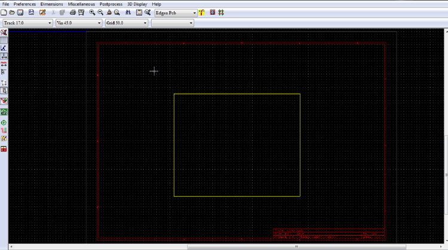Toggle pads sketch mode

point(4,123)
